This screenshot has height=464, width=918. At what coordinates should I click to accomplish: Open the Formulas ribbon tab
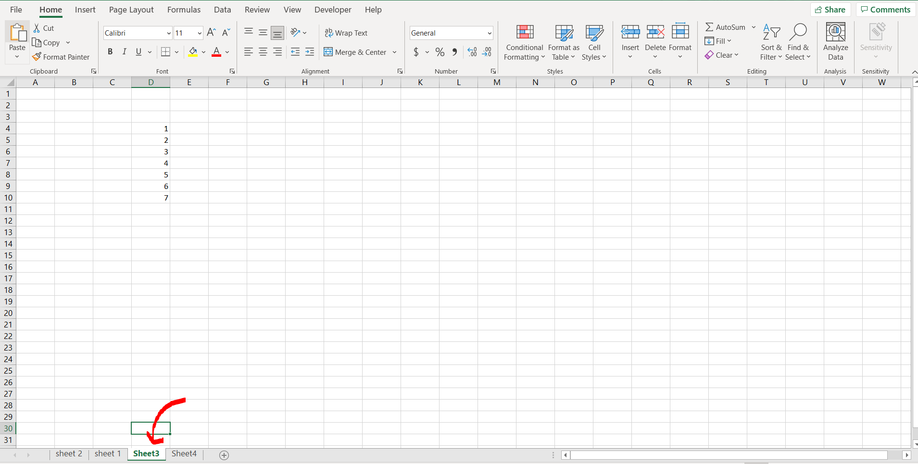(x=184, y=10)
